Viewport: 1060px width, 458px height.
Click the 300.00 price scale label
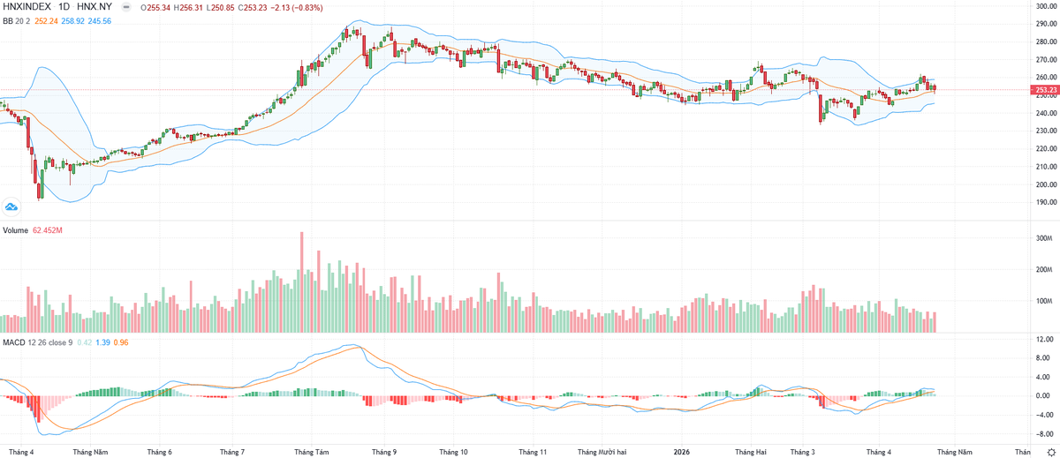[x=1045, y=6]
